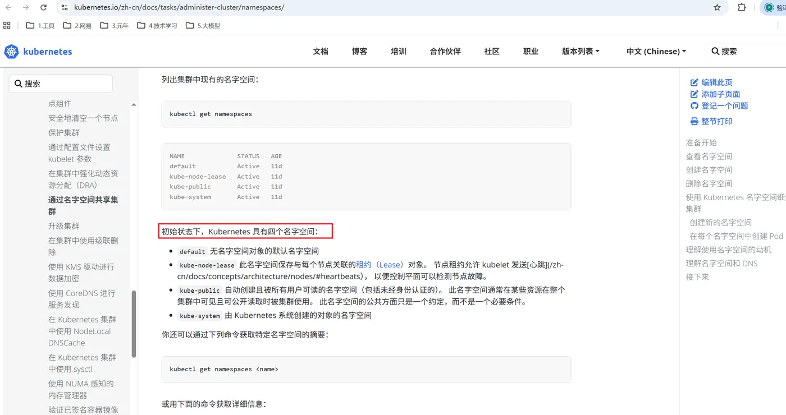Jump to 创建名字空间 section
The height and width of the screenshot is (415, 786).
pos(709,170)
